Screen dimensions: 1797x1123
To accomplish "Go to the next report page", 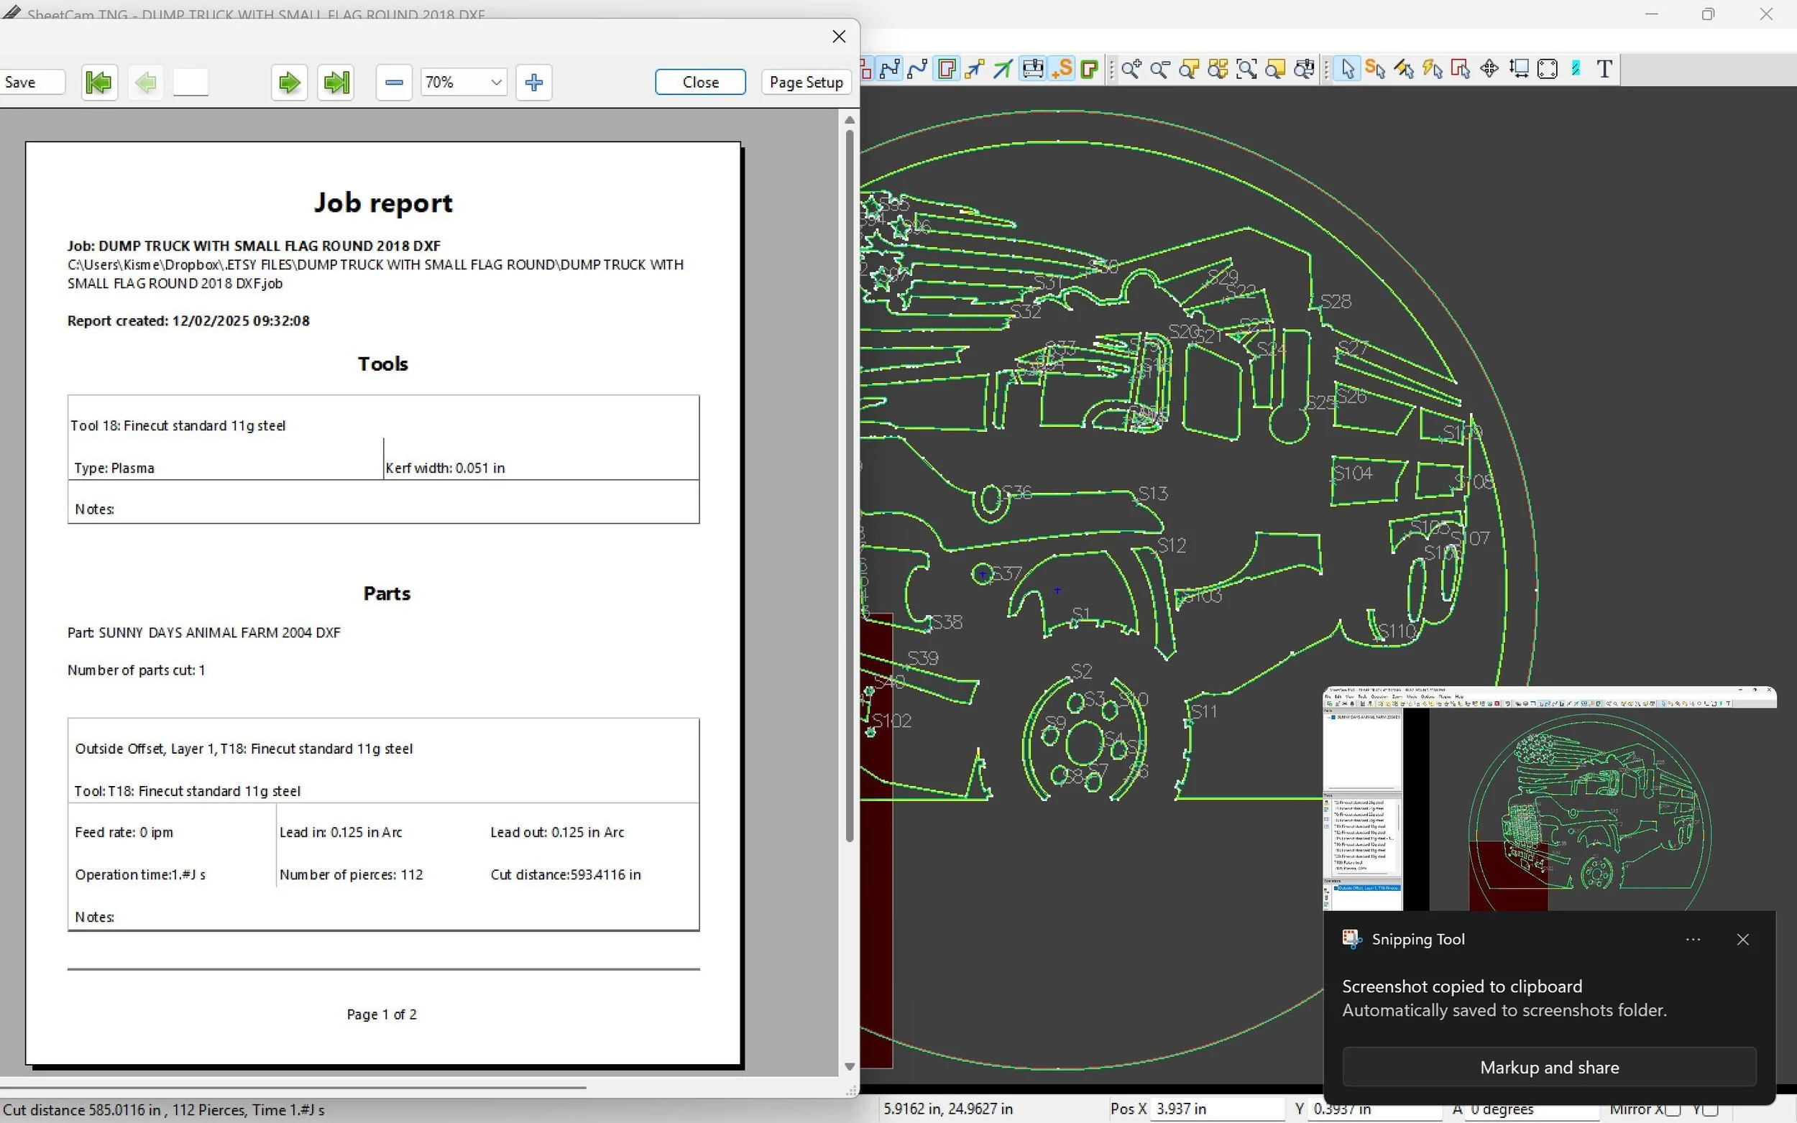I will click(289, 83).
